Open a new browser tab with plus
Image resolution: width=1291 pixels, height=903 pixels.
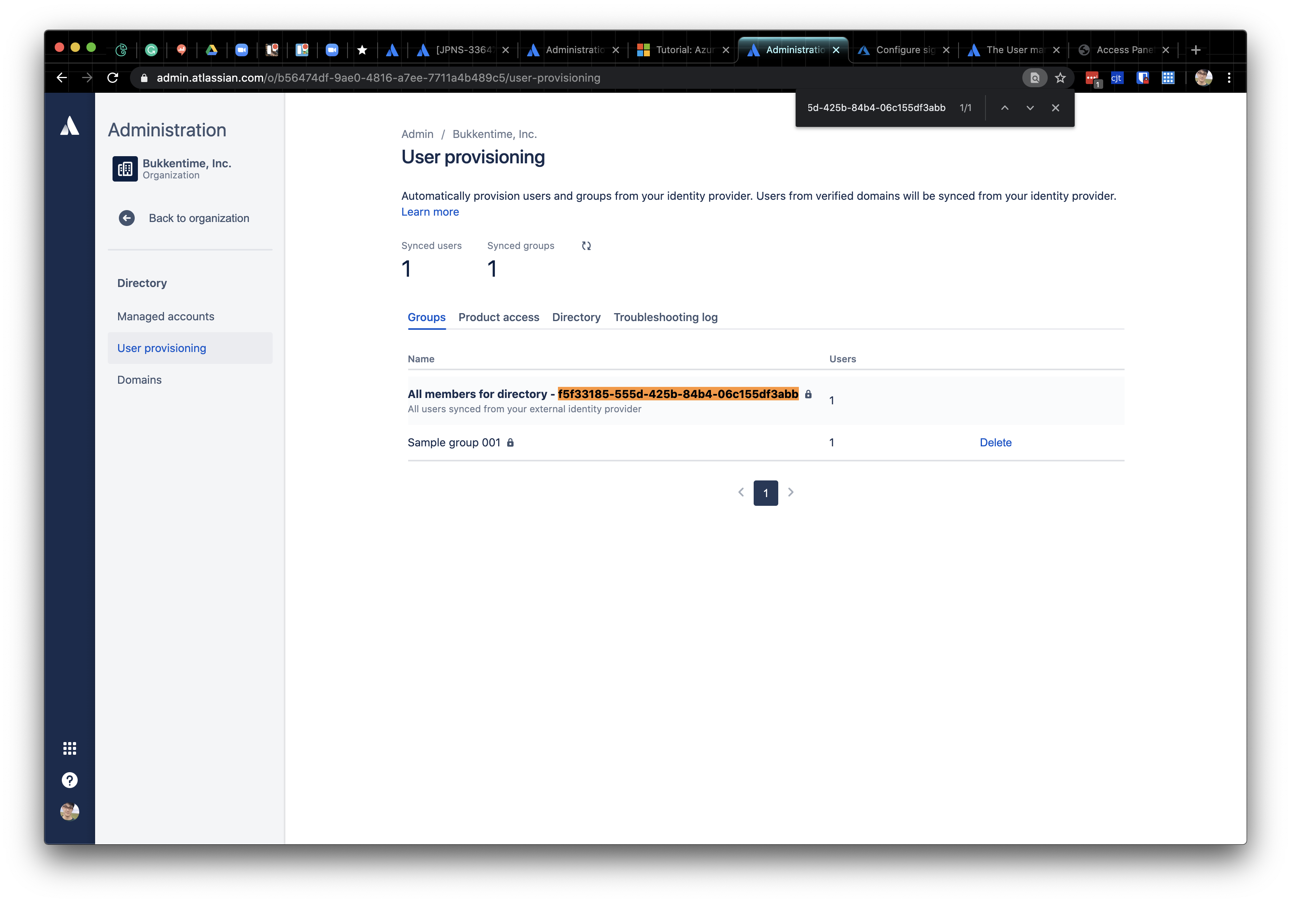pyautogui.click(x=1196, y=50)
